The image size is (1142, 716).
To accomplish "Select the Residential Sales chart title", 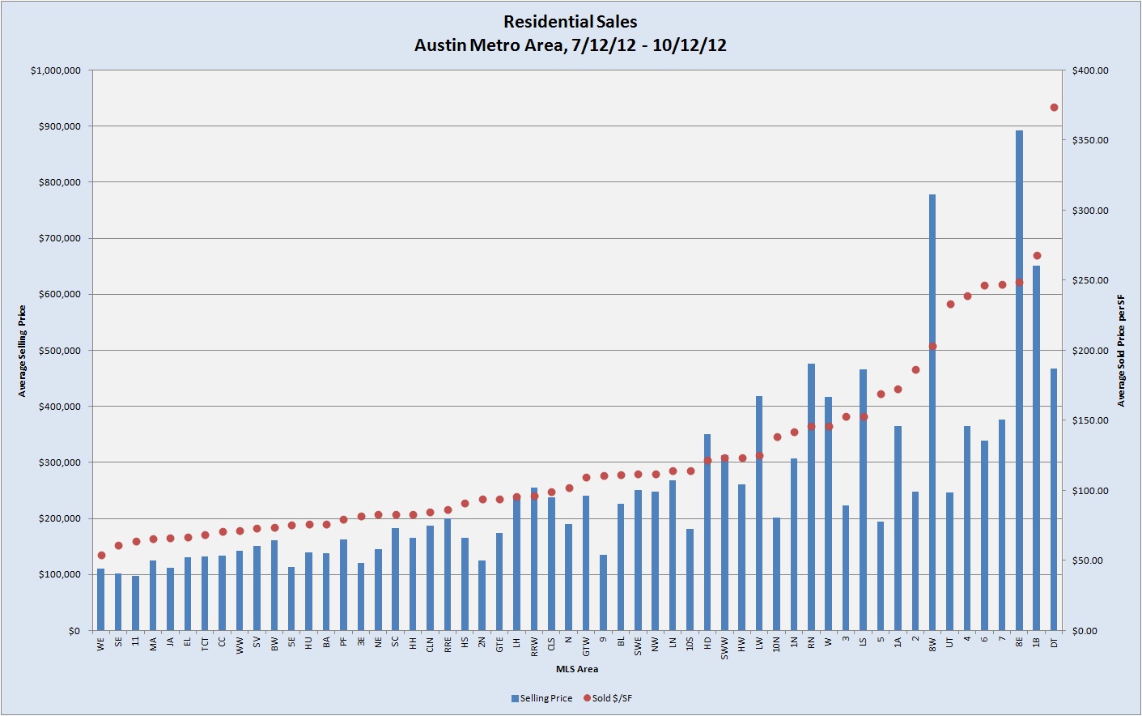I will pos(570,22).
